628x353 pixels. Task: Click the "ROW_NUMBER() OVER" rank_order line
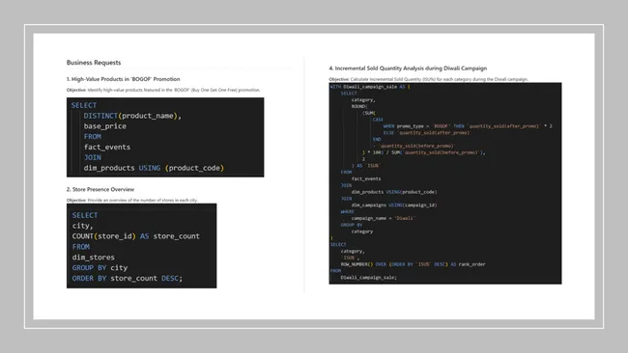point(413,264)
